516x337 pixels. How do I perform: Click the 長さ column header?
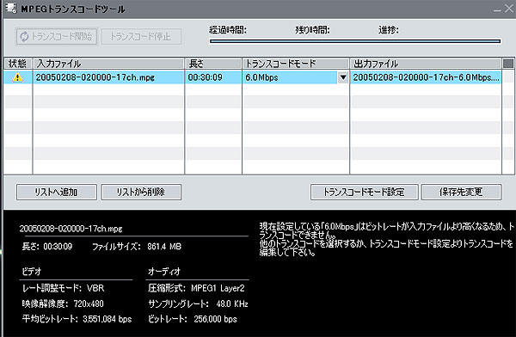213,64
